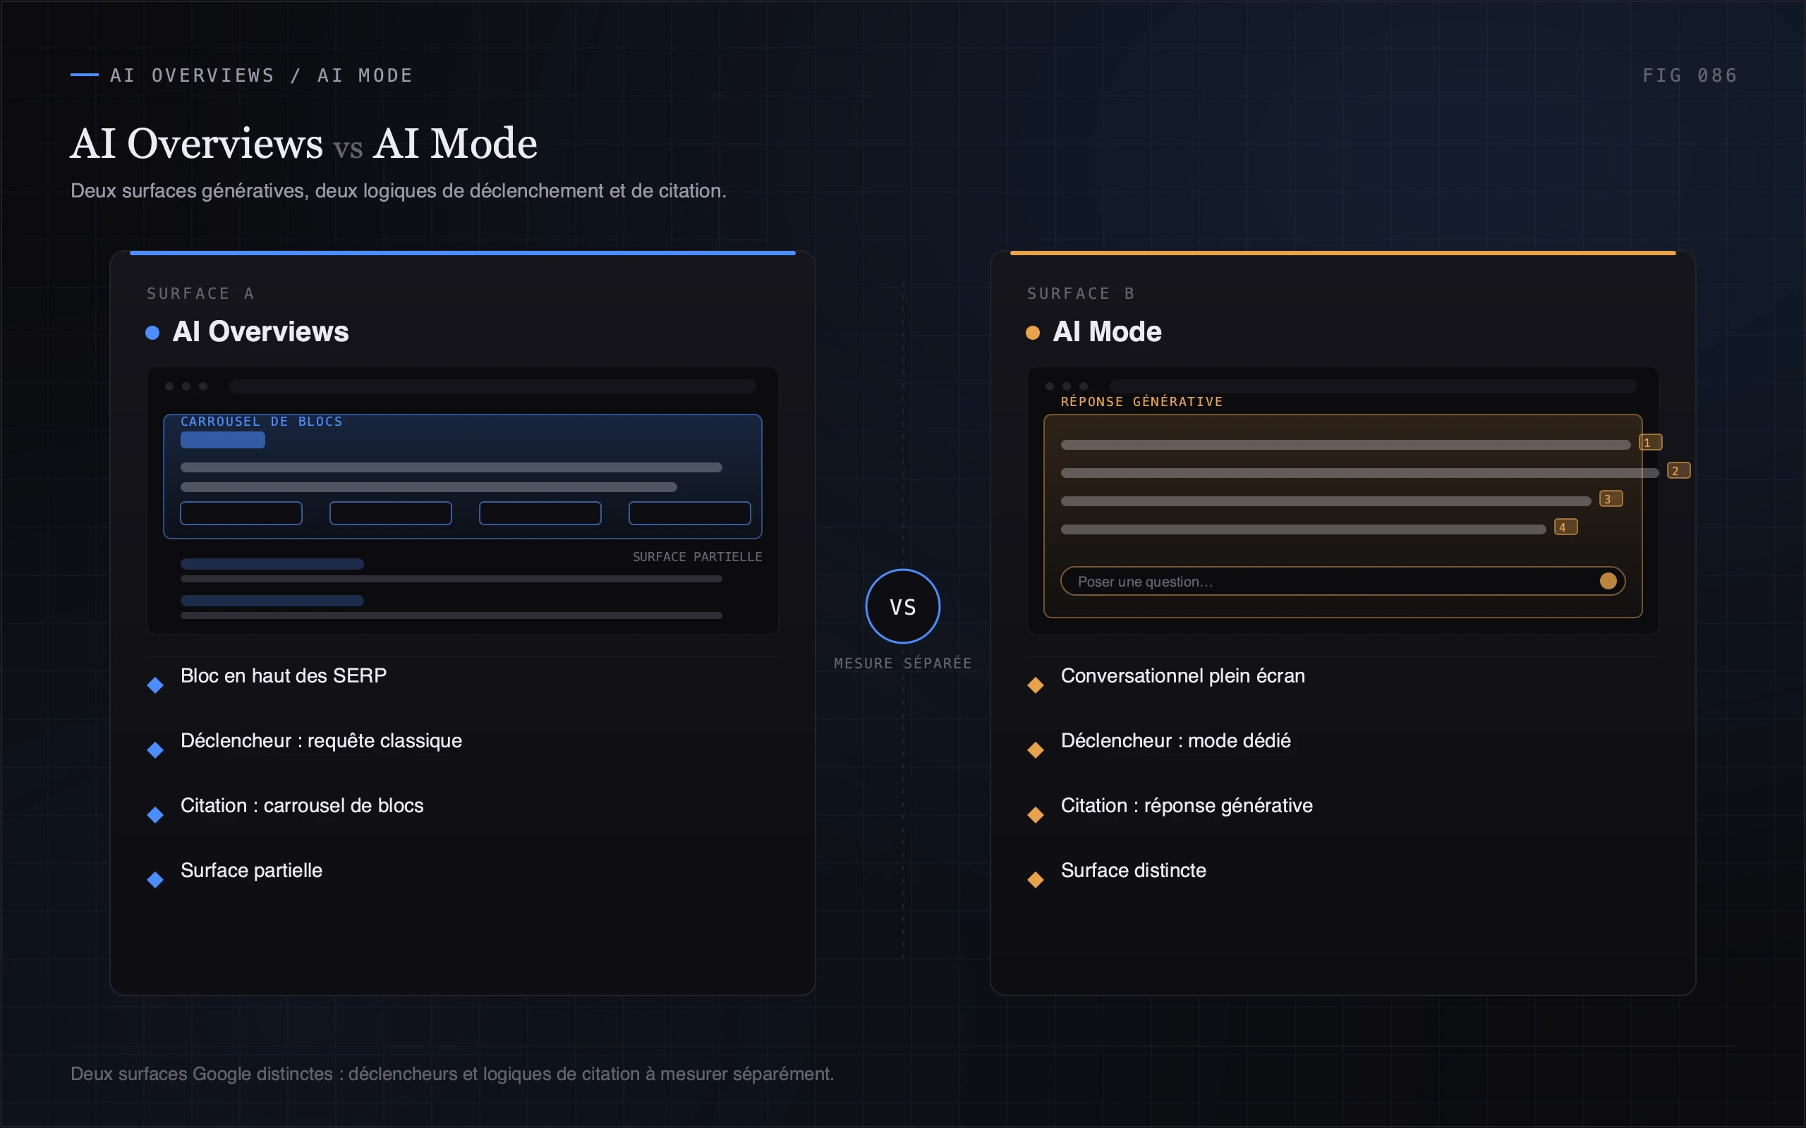
Task: Click the AI Overviews card heading
Action: [x=260, y=332]
